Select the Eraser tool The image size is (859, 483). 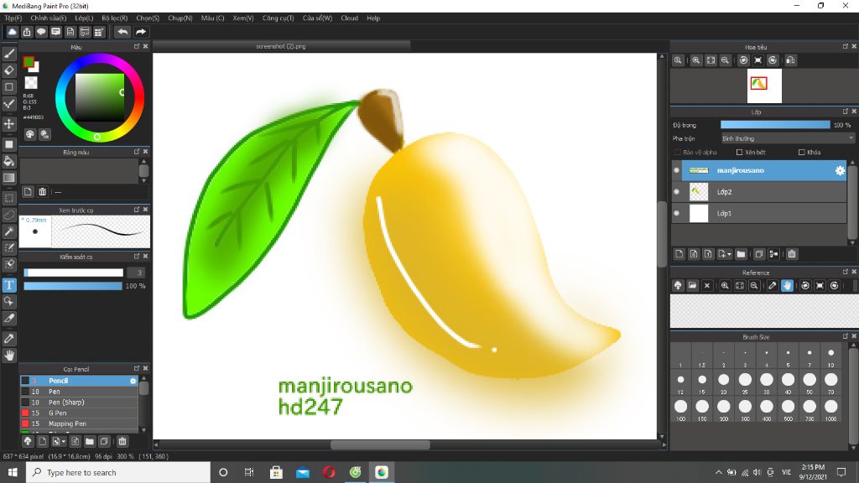(x=9, y=70)
